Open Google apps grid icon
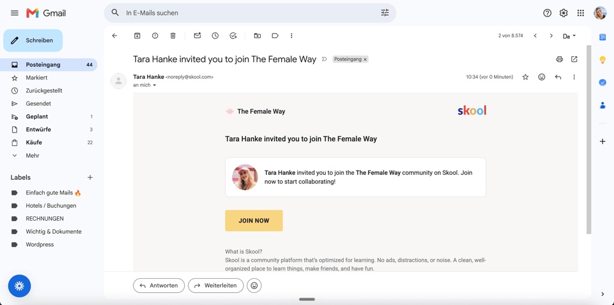Image resolution: width=614 pixels, height=305 pixels. point(581,13)
